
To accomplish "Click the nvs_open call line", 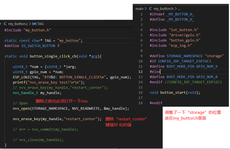I will (x=71, y=109).
